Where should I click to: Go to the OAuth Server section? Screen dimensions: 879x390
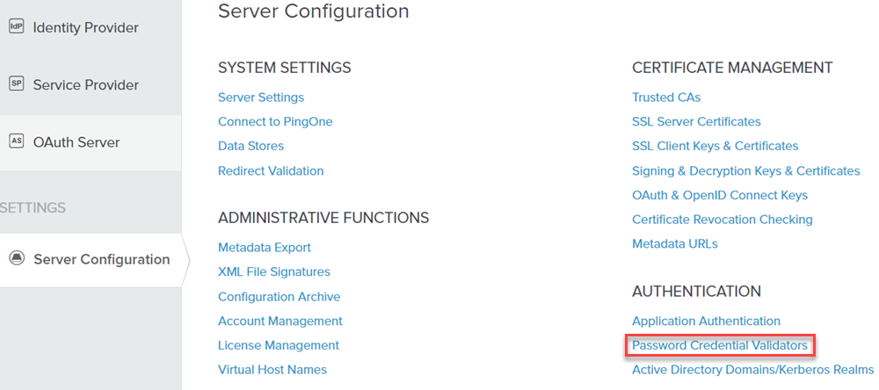coord(76,142)
